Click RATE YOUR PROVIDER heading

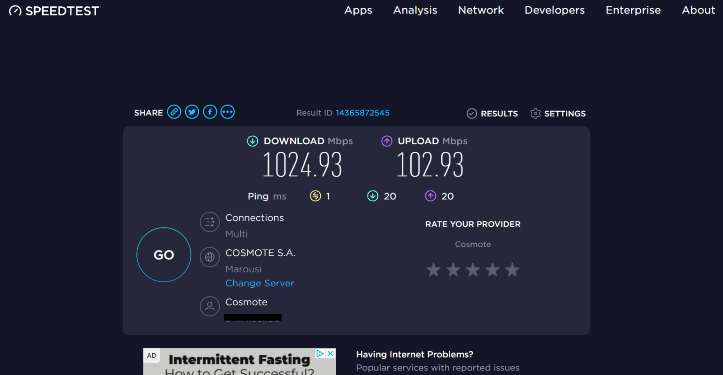tap(473, 224)
